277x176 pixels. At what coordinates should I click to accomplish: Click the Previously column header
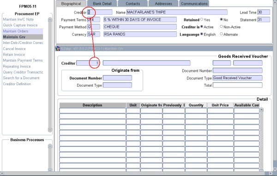point(174,105)
